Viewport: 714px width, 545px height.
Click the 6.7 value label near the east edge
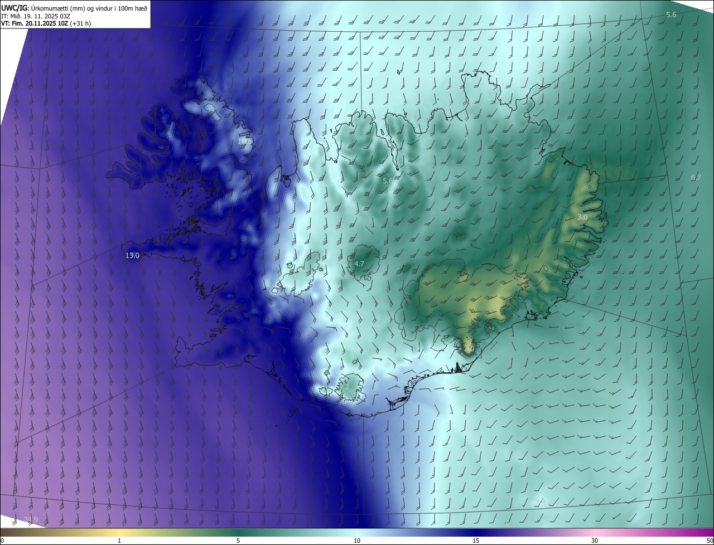[x=696, y=177]
